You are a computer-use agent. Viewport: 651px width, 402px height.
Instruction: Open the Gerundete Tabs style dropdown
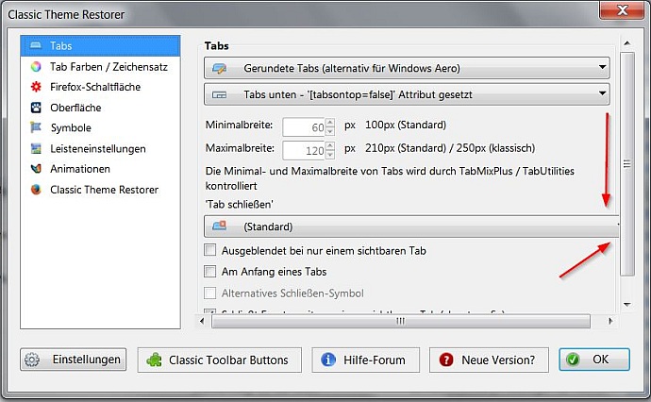(407, 68)
